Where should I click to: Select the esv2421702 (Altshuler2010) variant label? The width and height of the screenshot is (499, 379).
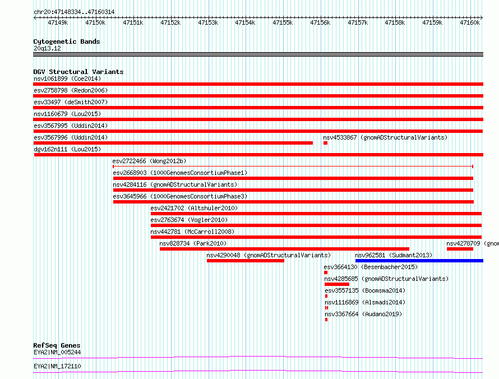pos(194,208)
